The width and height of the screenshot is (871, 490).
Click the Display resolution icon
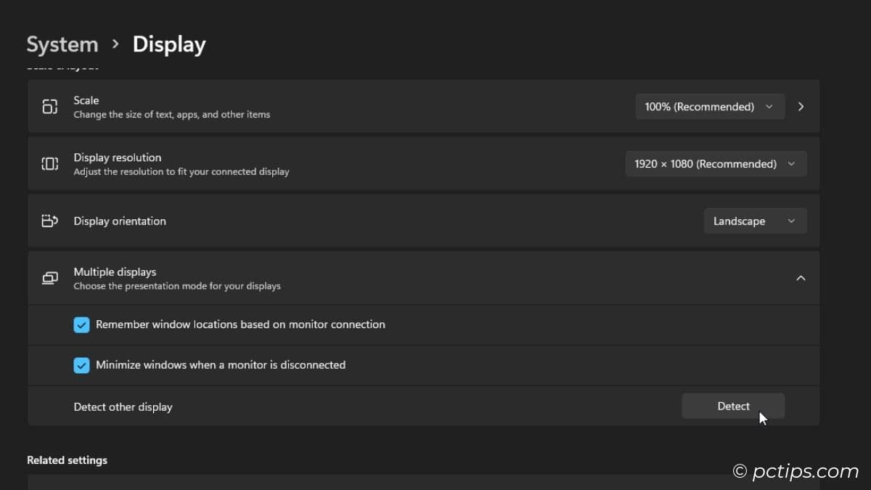[x=49, y=164]
